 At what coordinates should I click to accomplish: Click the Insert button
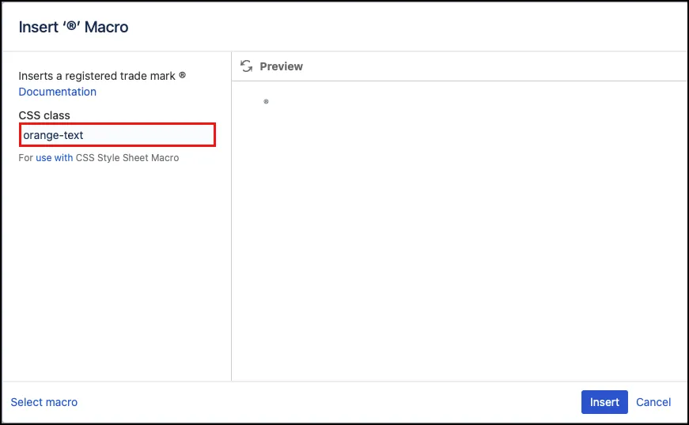(x=604, y=402)
